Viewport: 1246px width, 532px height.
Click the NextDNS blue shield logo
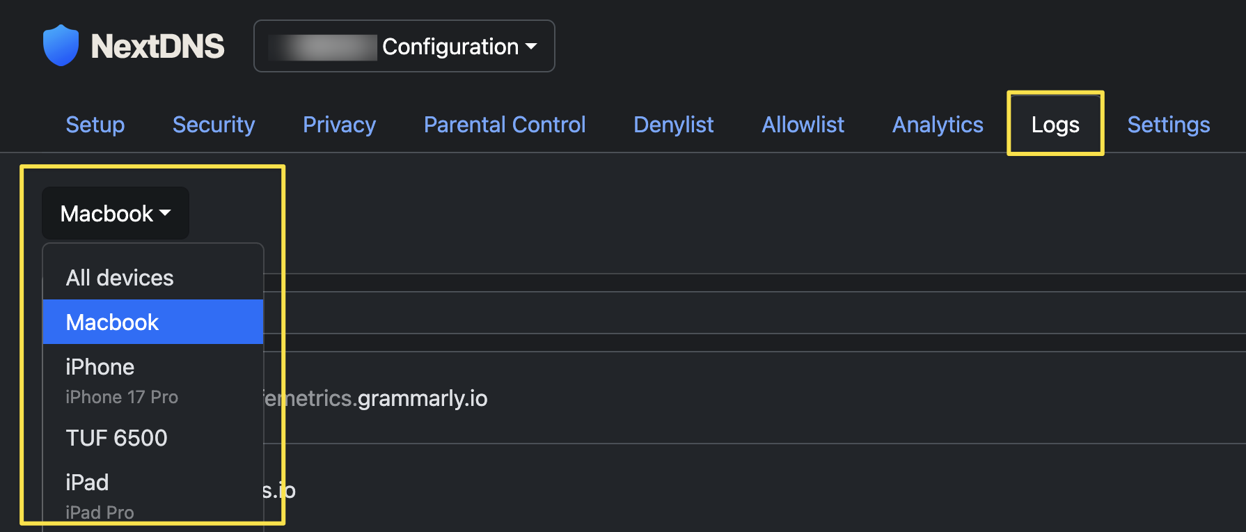tap(61, 45)
